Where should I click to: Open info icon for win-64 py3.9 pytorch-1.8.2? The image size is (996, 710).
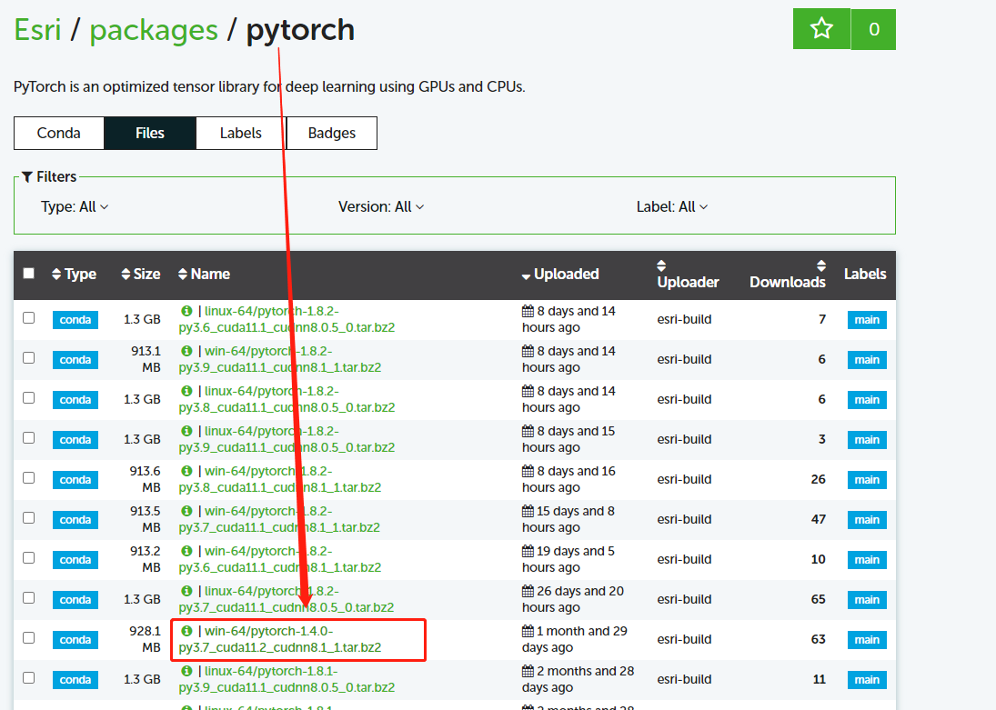tap(186, 351)
